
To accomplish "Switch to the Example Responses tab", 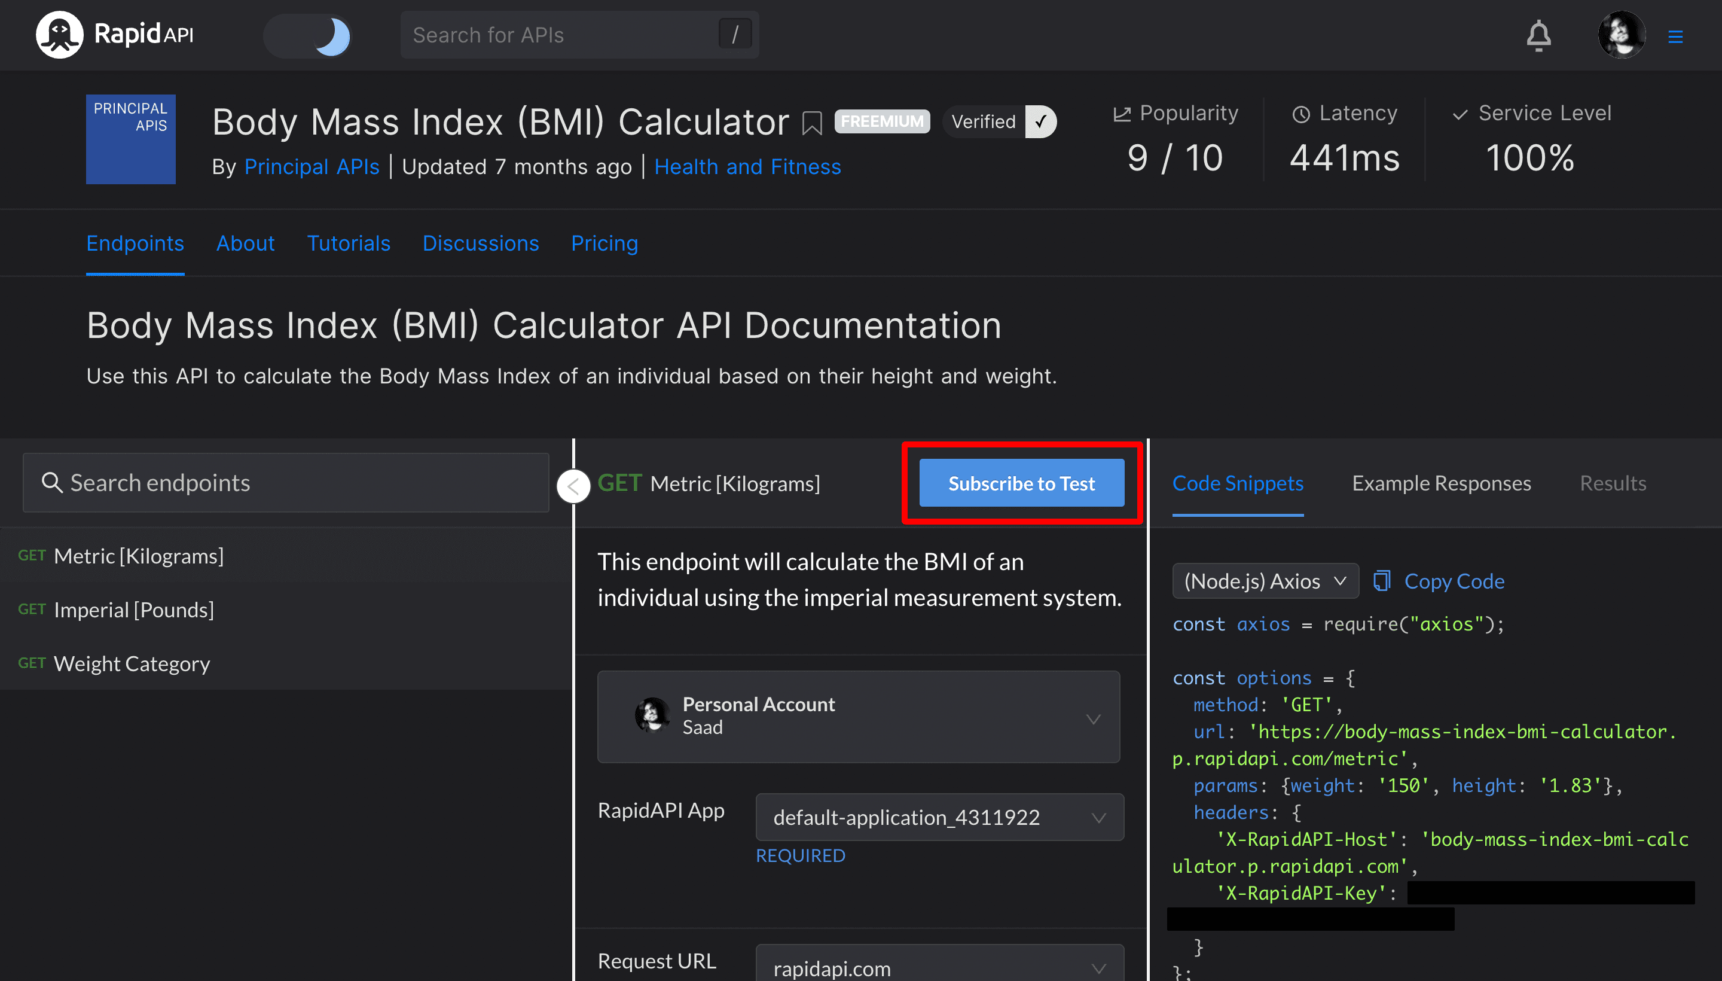I will [1440, 483].
